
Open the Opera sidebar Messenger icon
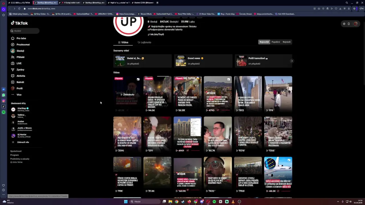pos(3,89)
